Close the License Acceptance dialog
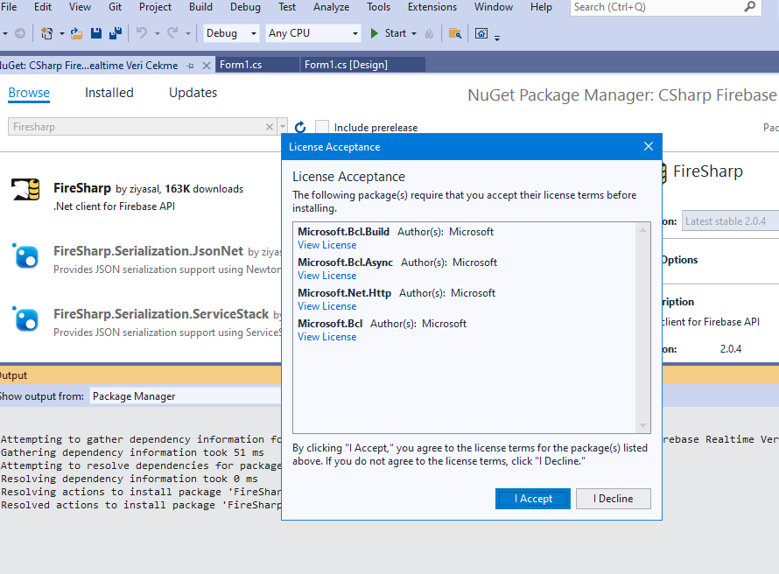Image resolution: width=779 pixels, height=574 pixels. pos(649,146)
